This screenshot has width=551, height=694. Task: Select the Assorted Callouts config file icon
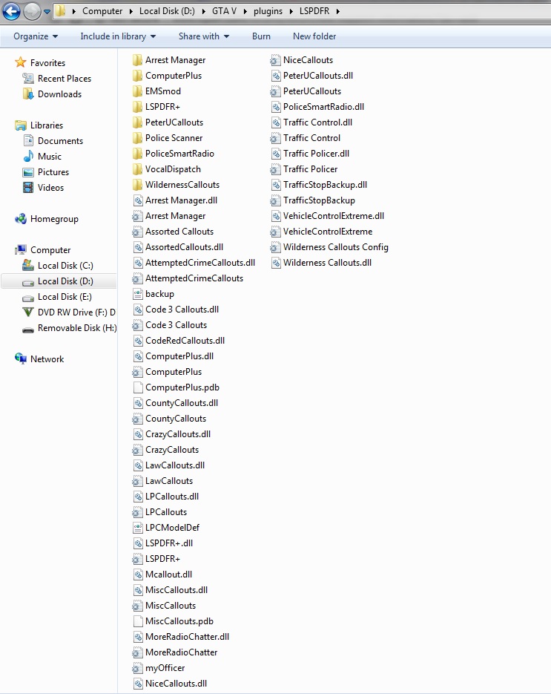click(137, 232)
